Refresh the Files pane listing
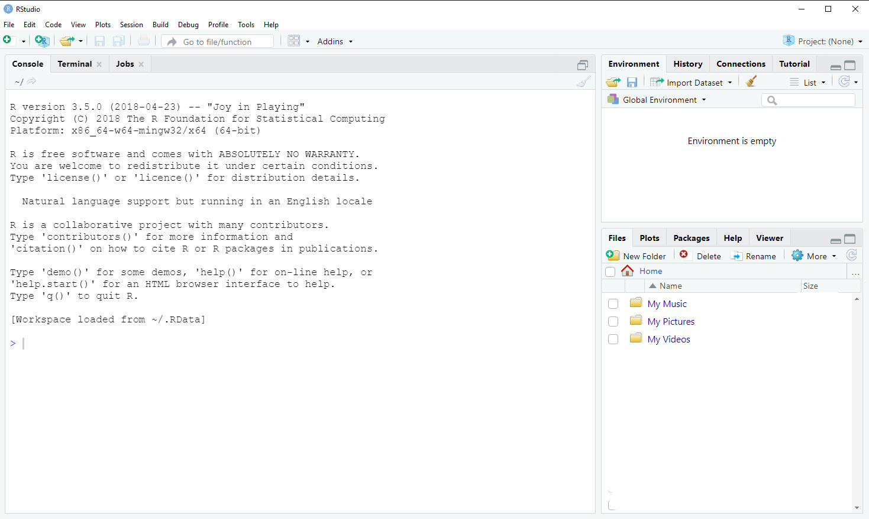 [x=851, y=255]
